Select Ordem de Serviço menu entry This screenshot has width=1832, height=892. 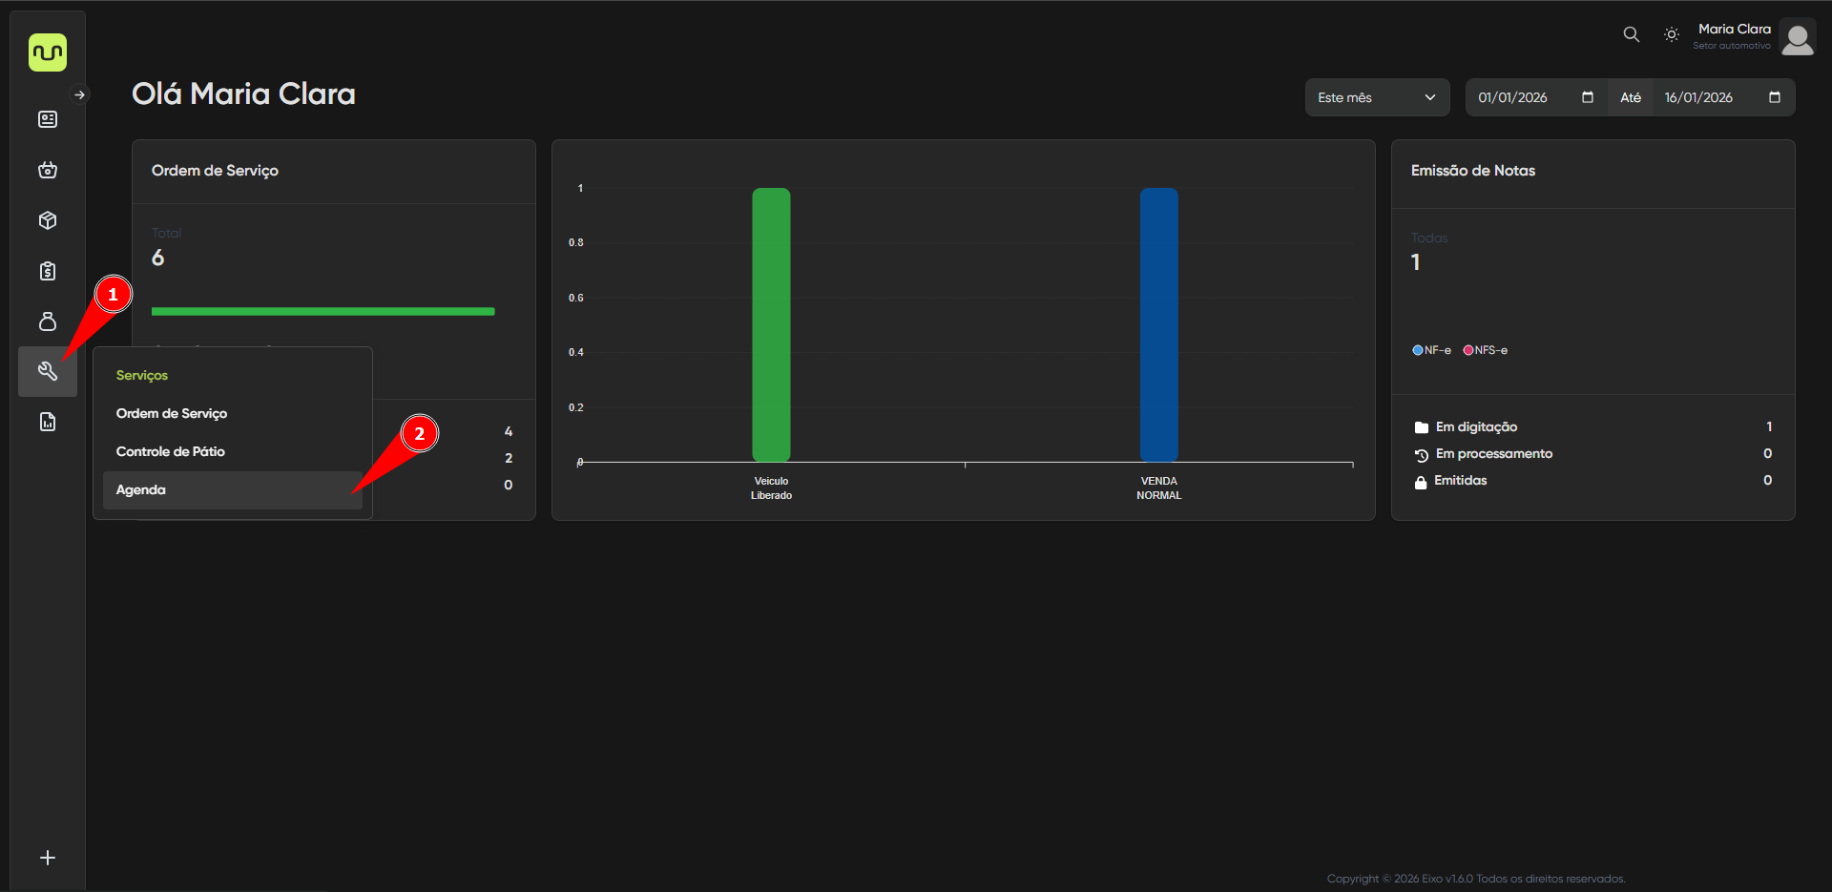(172, 413)
